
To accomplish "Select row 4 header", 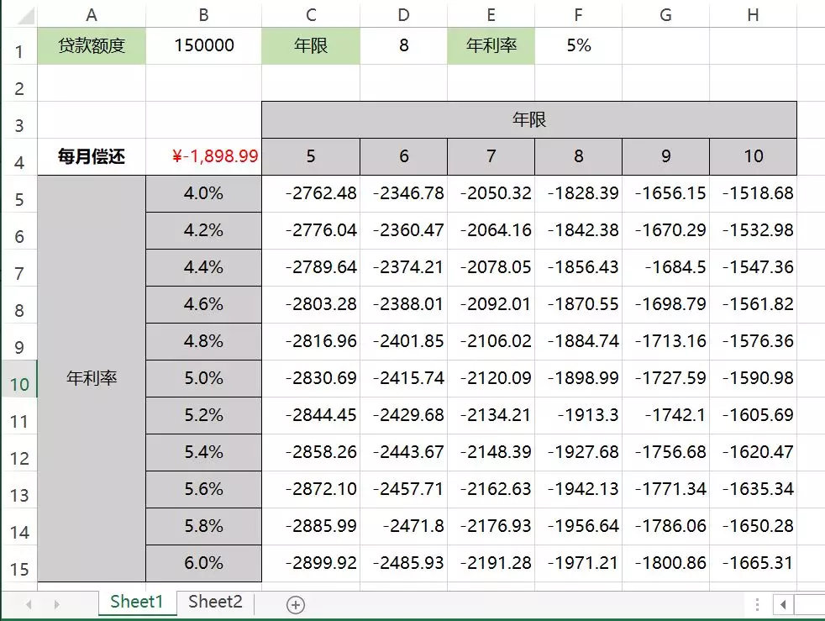I will [x=19, y=157].
